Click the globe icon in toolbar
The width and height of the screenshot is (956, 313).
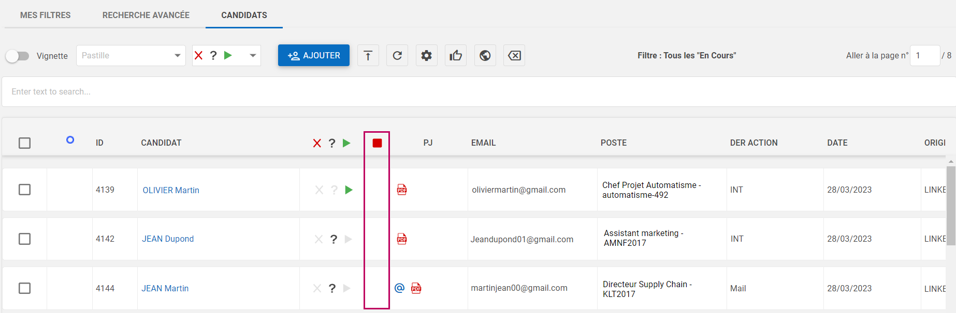pyautogui.click(x=485, y=56)
